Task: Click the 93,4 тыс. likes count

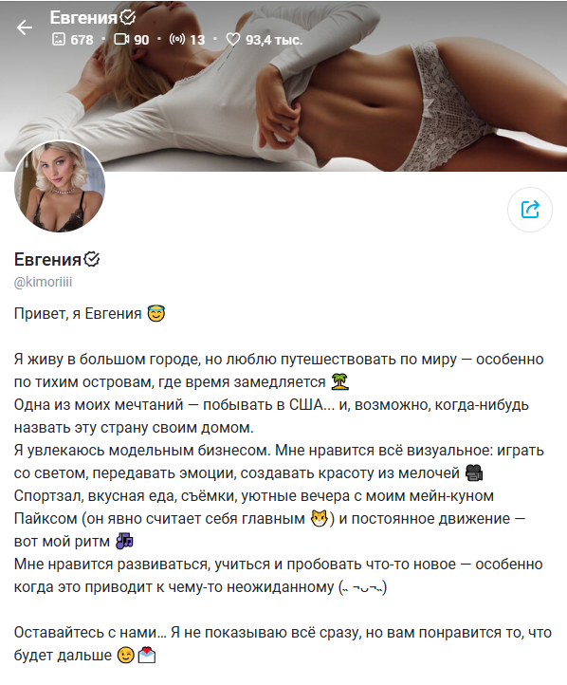Action: click(274, 40)
